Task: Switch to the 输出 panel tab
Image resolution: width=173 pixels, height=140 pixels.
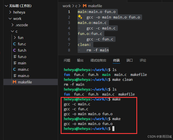Action: tap(80, 60)
